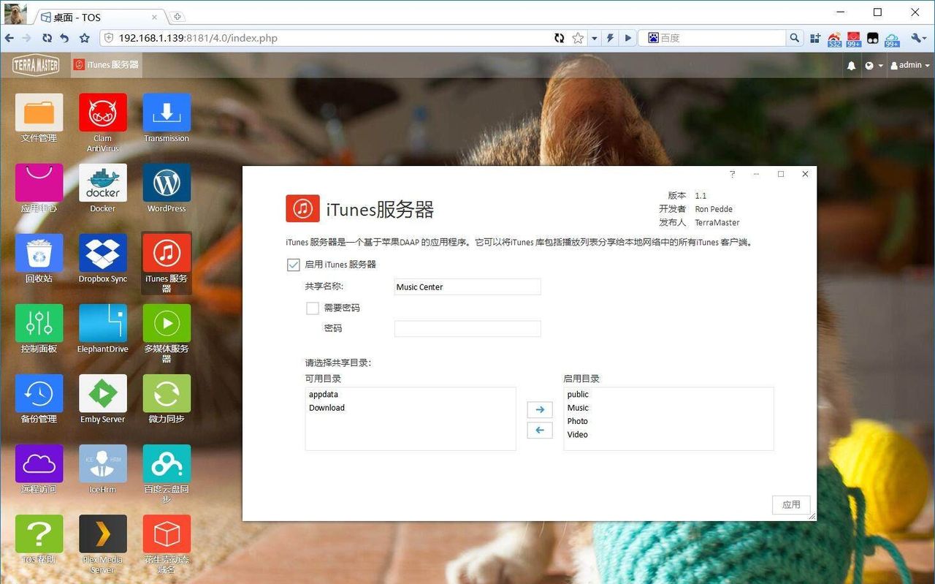Click the notification bell icon

tap(851, 66)
